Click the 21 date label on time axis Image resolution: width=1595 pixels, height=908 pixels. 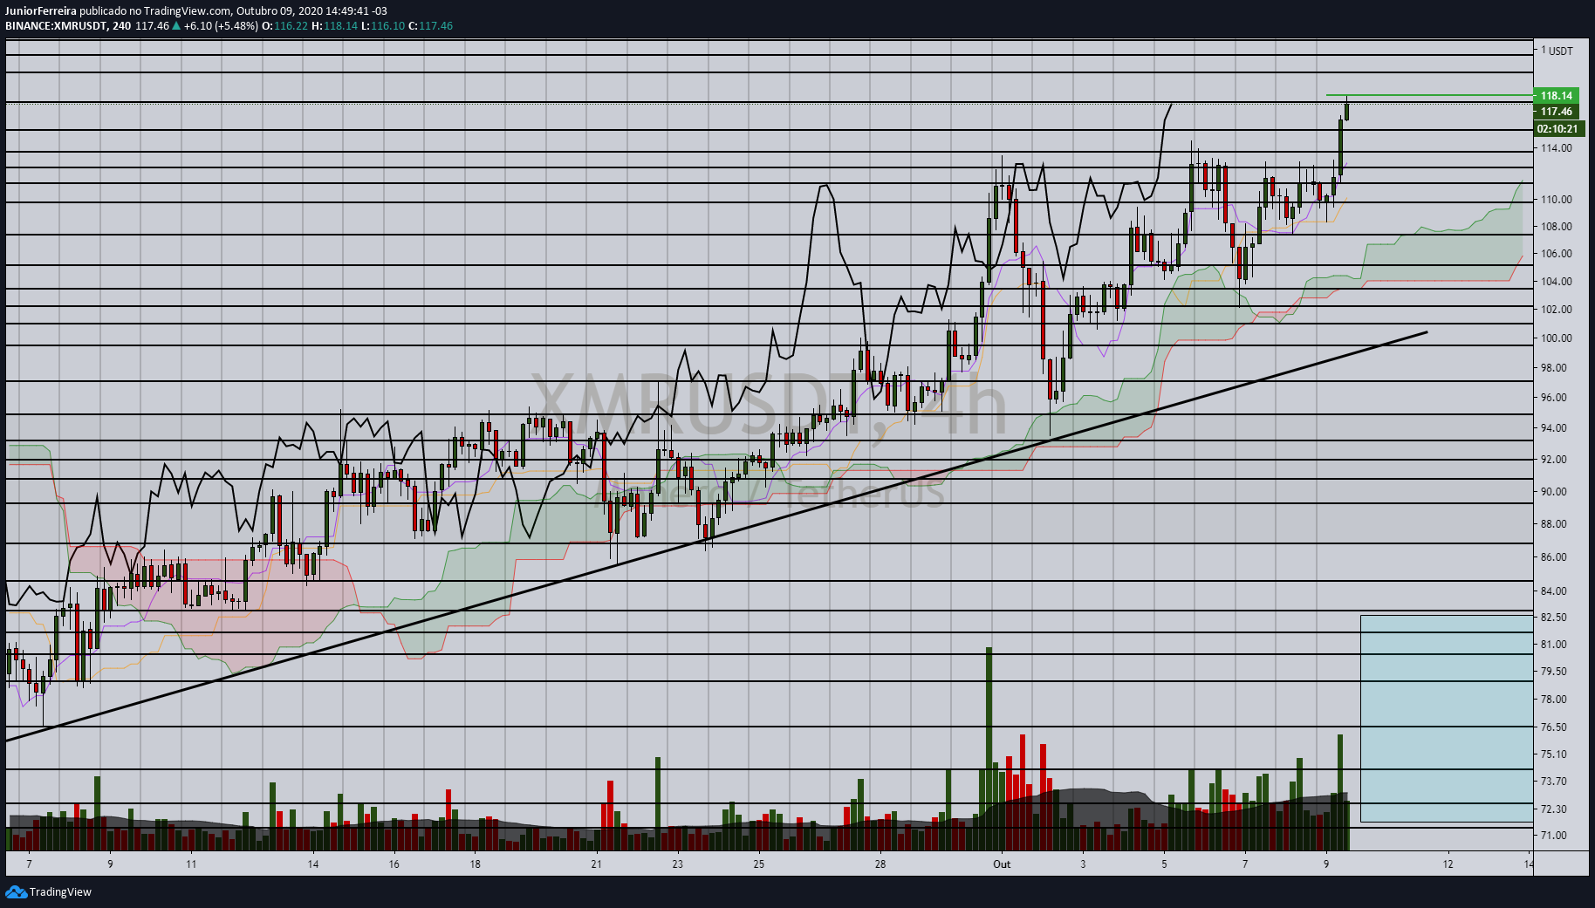pos(597,864)
